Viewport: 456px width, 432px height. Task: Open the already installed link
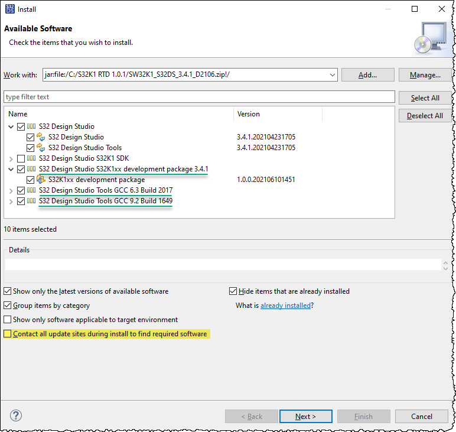coord(285,306)
